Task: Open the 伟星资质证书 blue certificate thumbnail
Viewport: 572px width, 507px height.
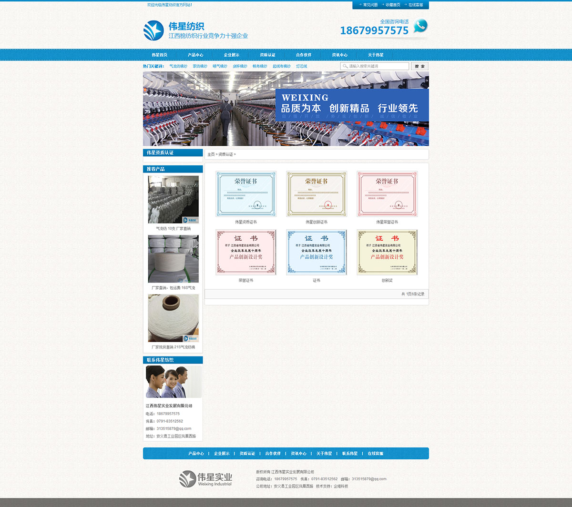Action: [246, 194]
